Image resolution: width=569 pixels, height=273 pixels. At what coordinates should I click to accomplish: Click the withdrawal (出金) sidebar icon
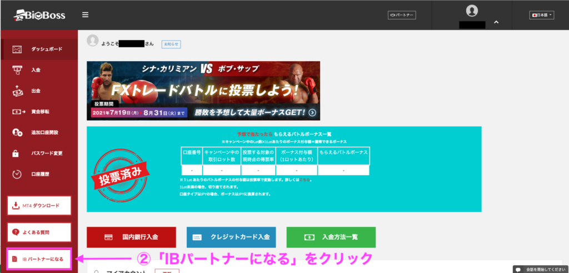coord(17,91)
